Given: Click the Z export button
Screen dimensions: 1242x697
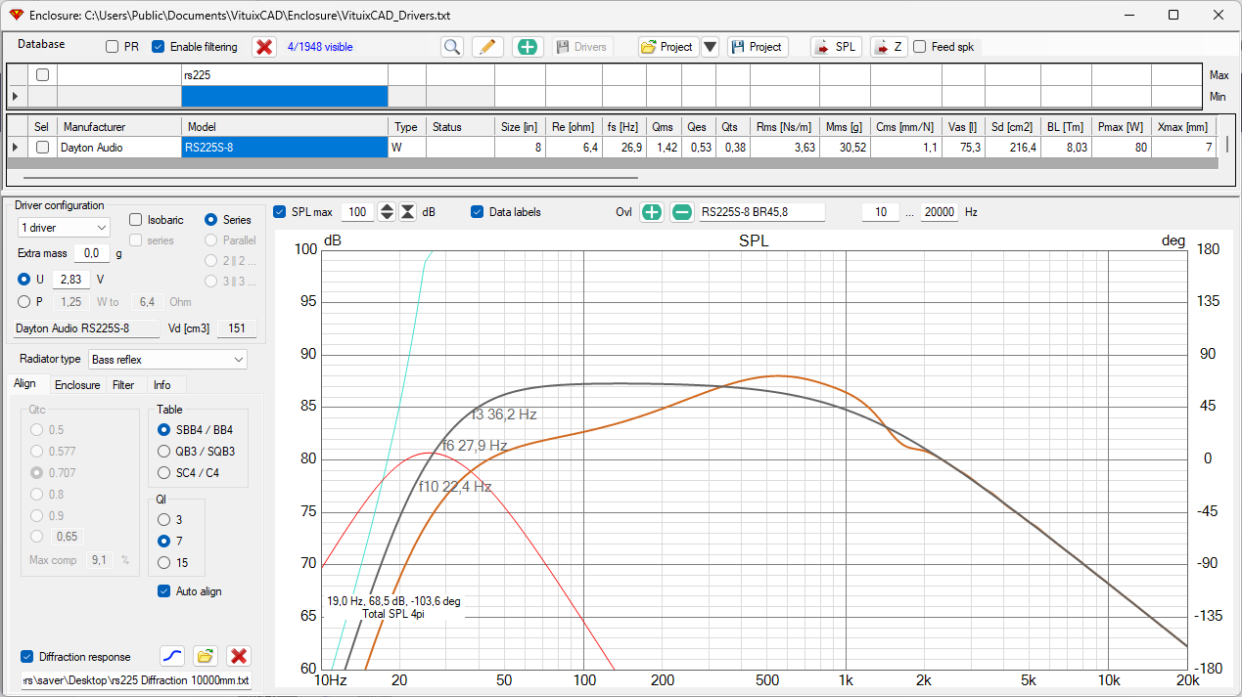Looking at the screenshot, I should 889,47.
